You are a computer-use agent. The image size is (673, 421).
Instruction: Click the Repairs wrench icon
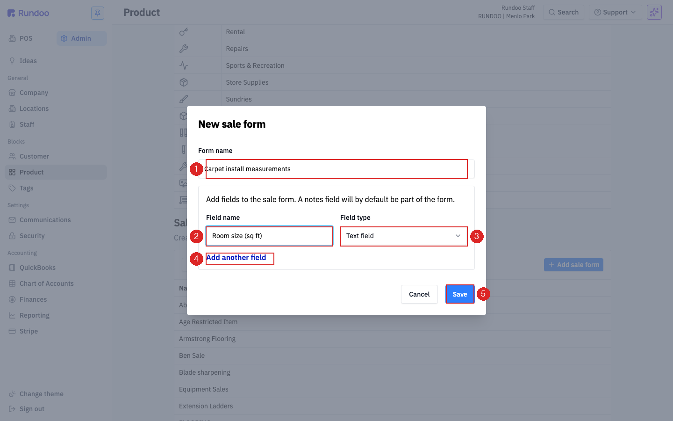[x=184, y=49]
